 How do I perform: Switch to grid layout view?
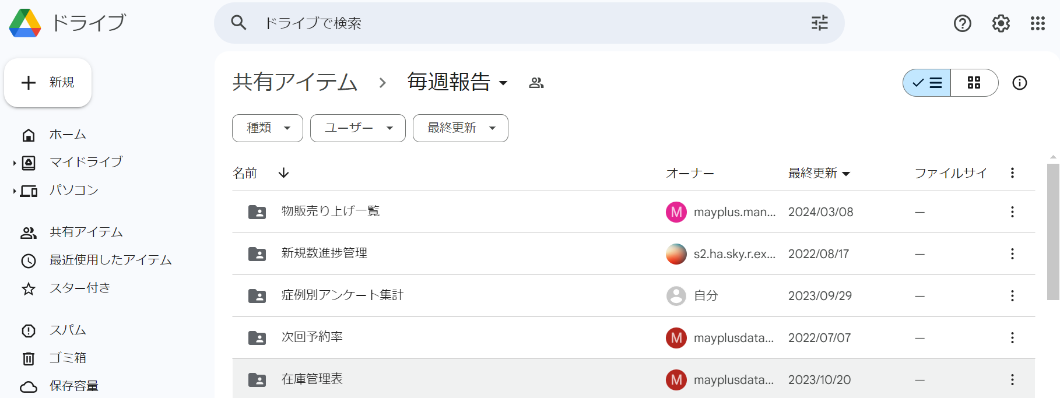[974, 83]
